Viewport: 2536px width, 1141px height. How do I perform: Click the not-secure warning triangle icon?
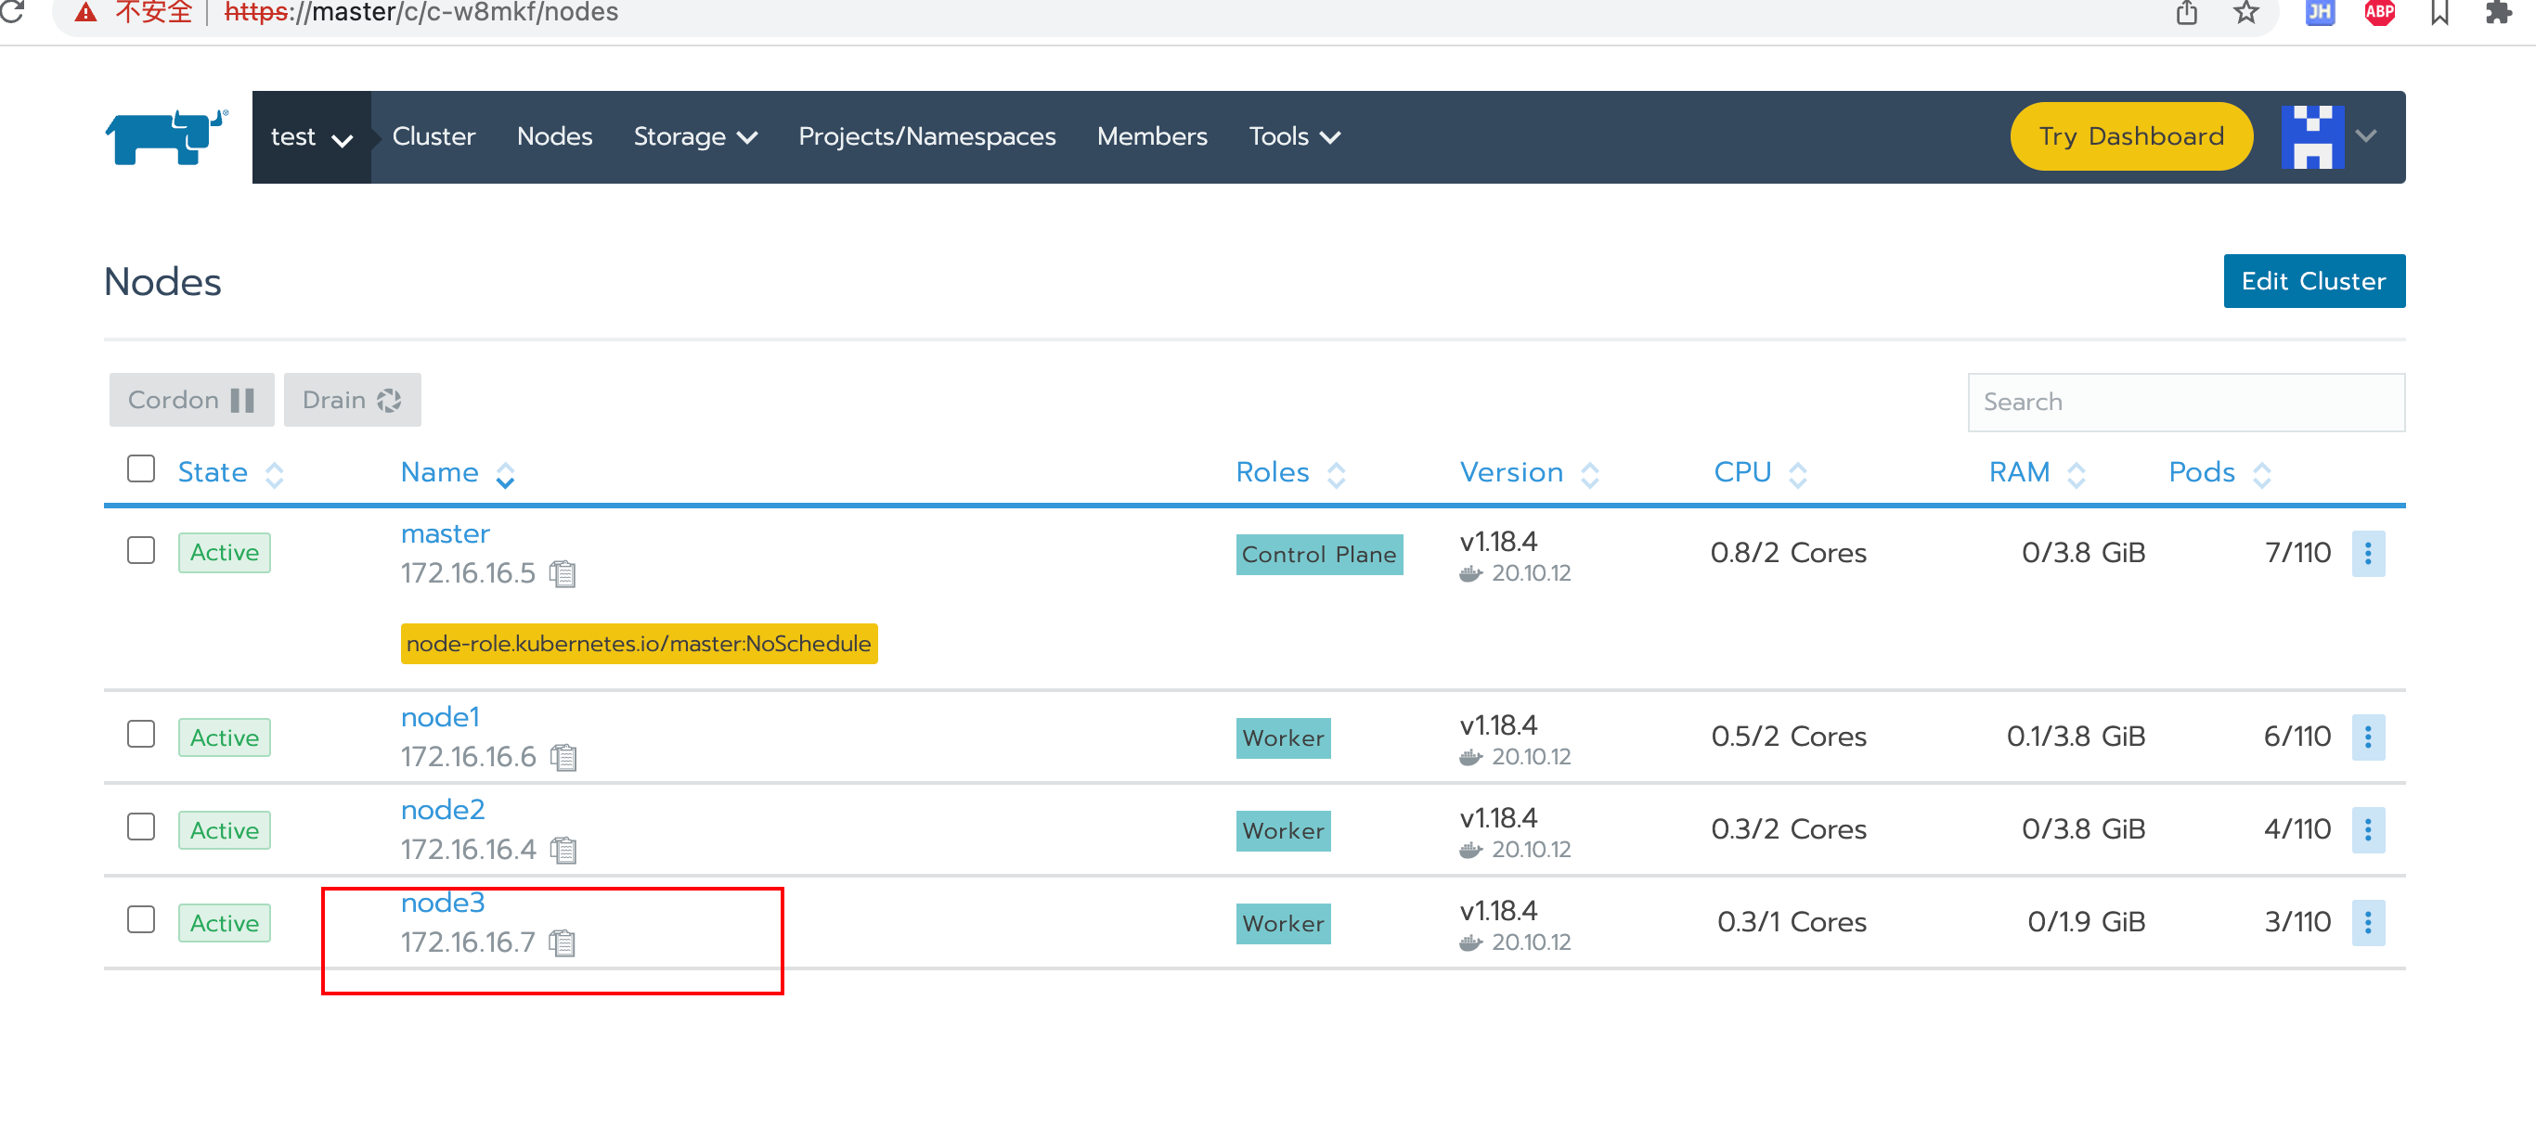pyautogui.click(x=85, y=13)
